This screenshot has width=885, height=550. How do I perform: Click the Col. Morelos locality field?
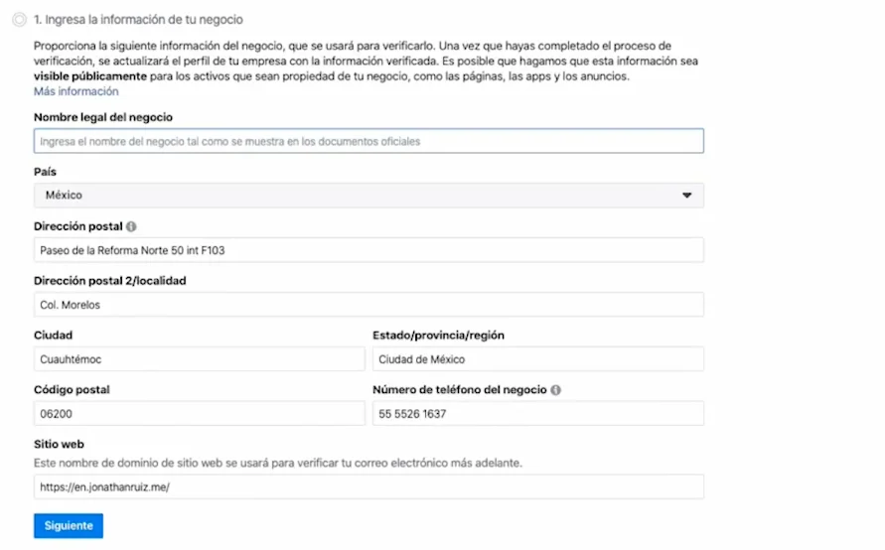coord(369,305)
